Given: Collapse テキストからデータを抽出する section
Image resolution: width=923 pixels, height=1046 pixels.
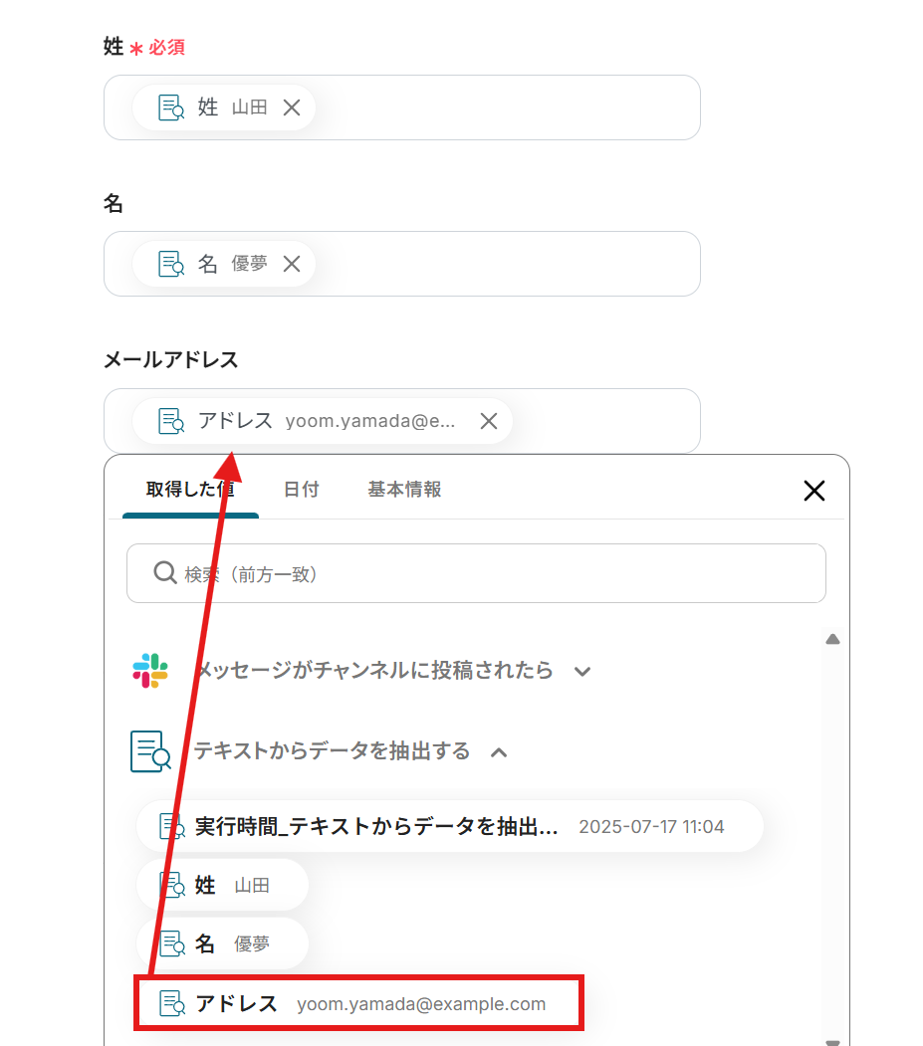Looking at the screenshot, I should point(499,752).
